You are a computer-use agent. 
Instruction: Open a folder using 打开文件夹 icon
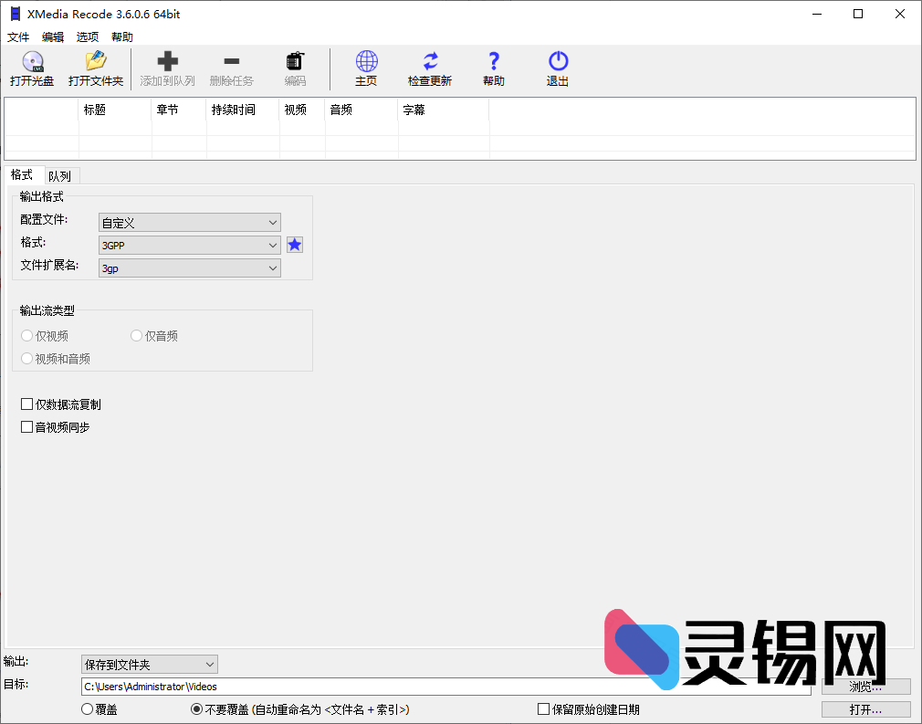coord(96,68)
